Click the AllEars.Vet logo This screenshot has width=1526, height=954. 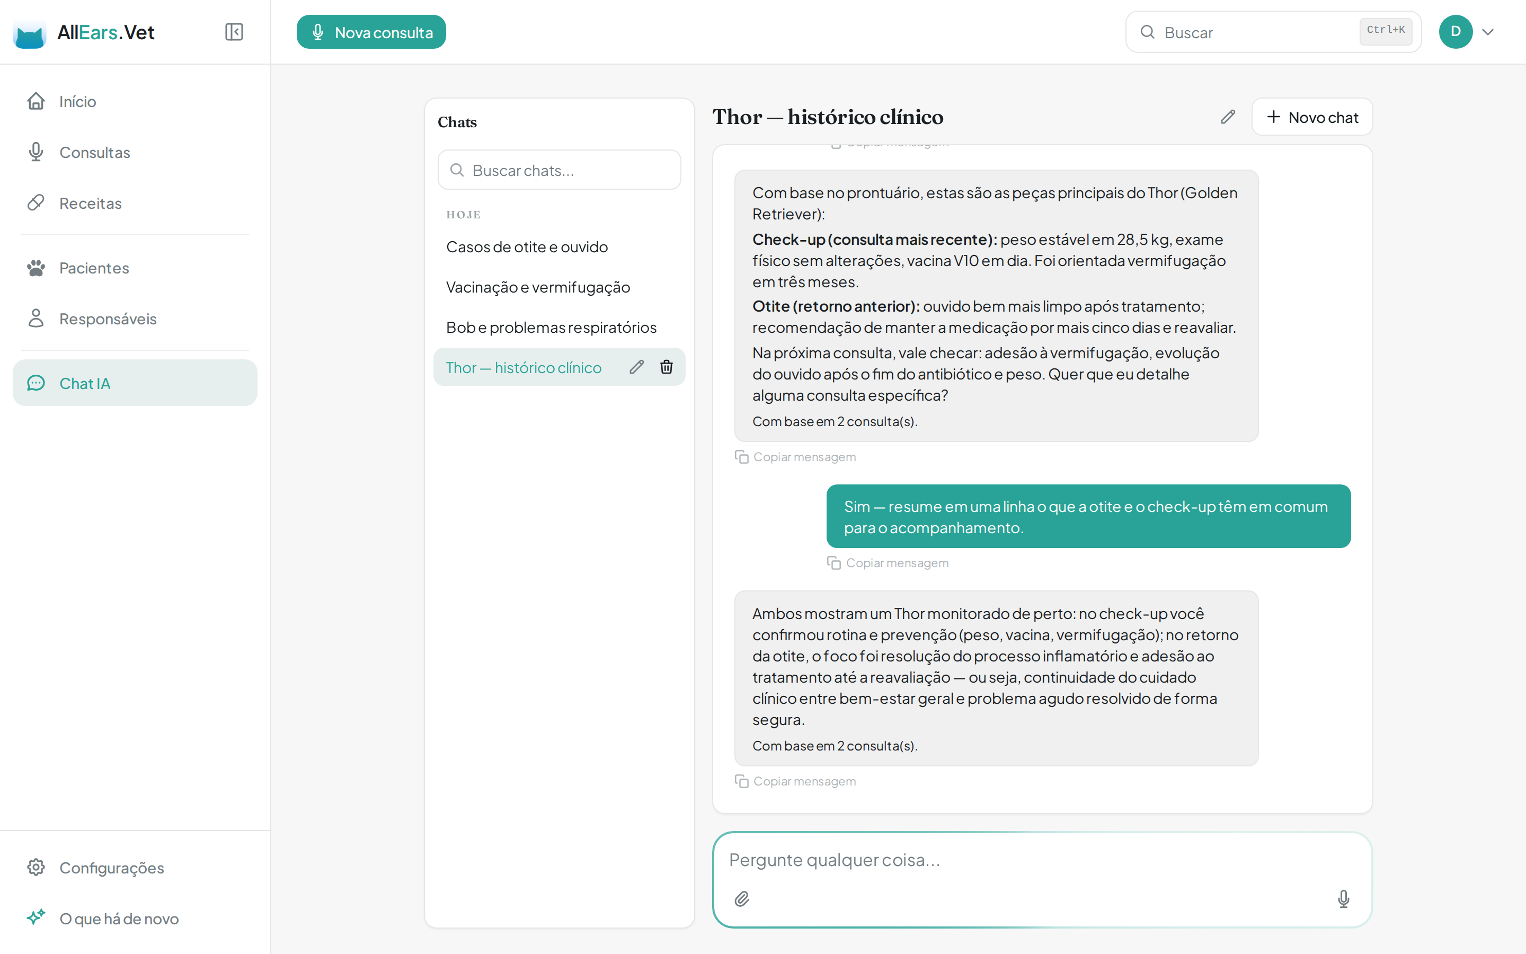pos(84,32)
